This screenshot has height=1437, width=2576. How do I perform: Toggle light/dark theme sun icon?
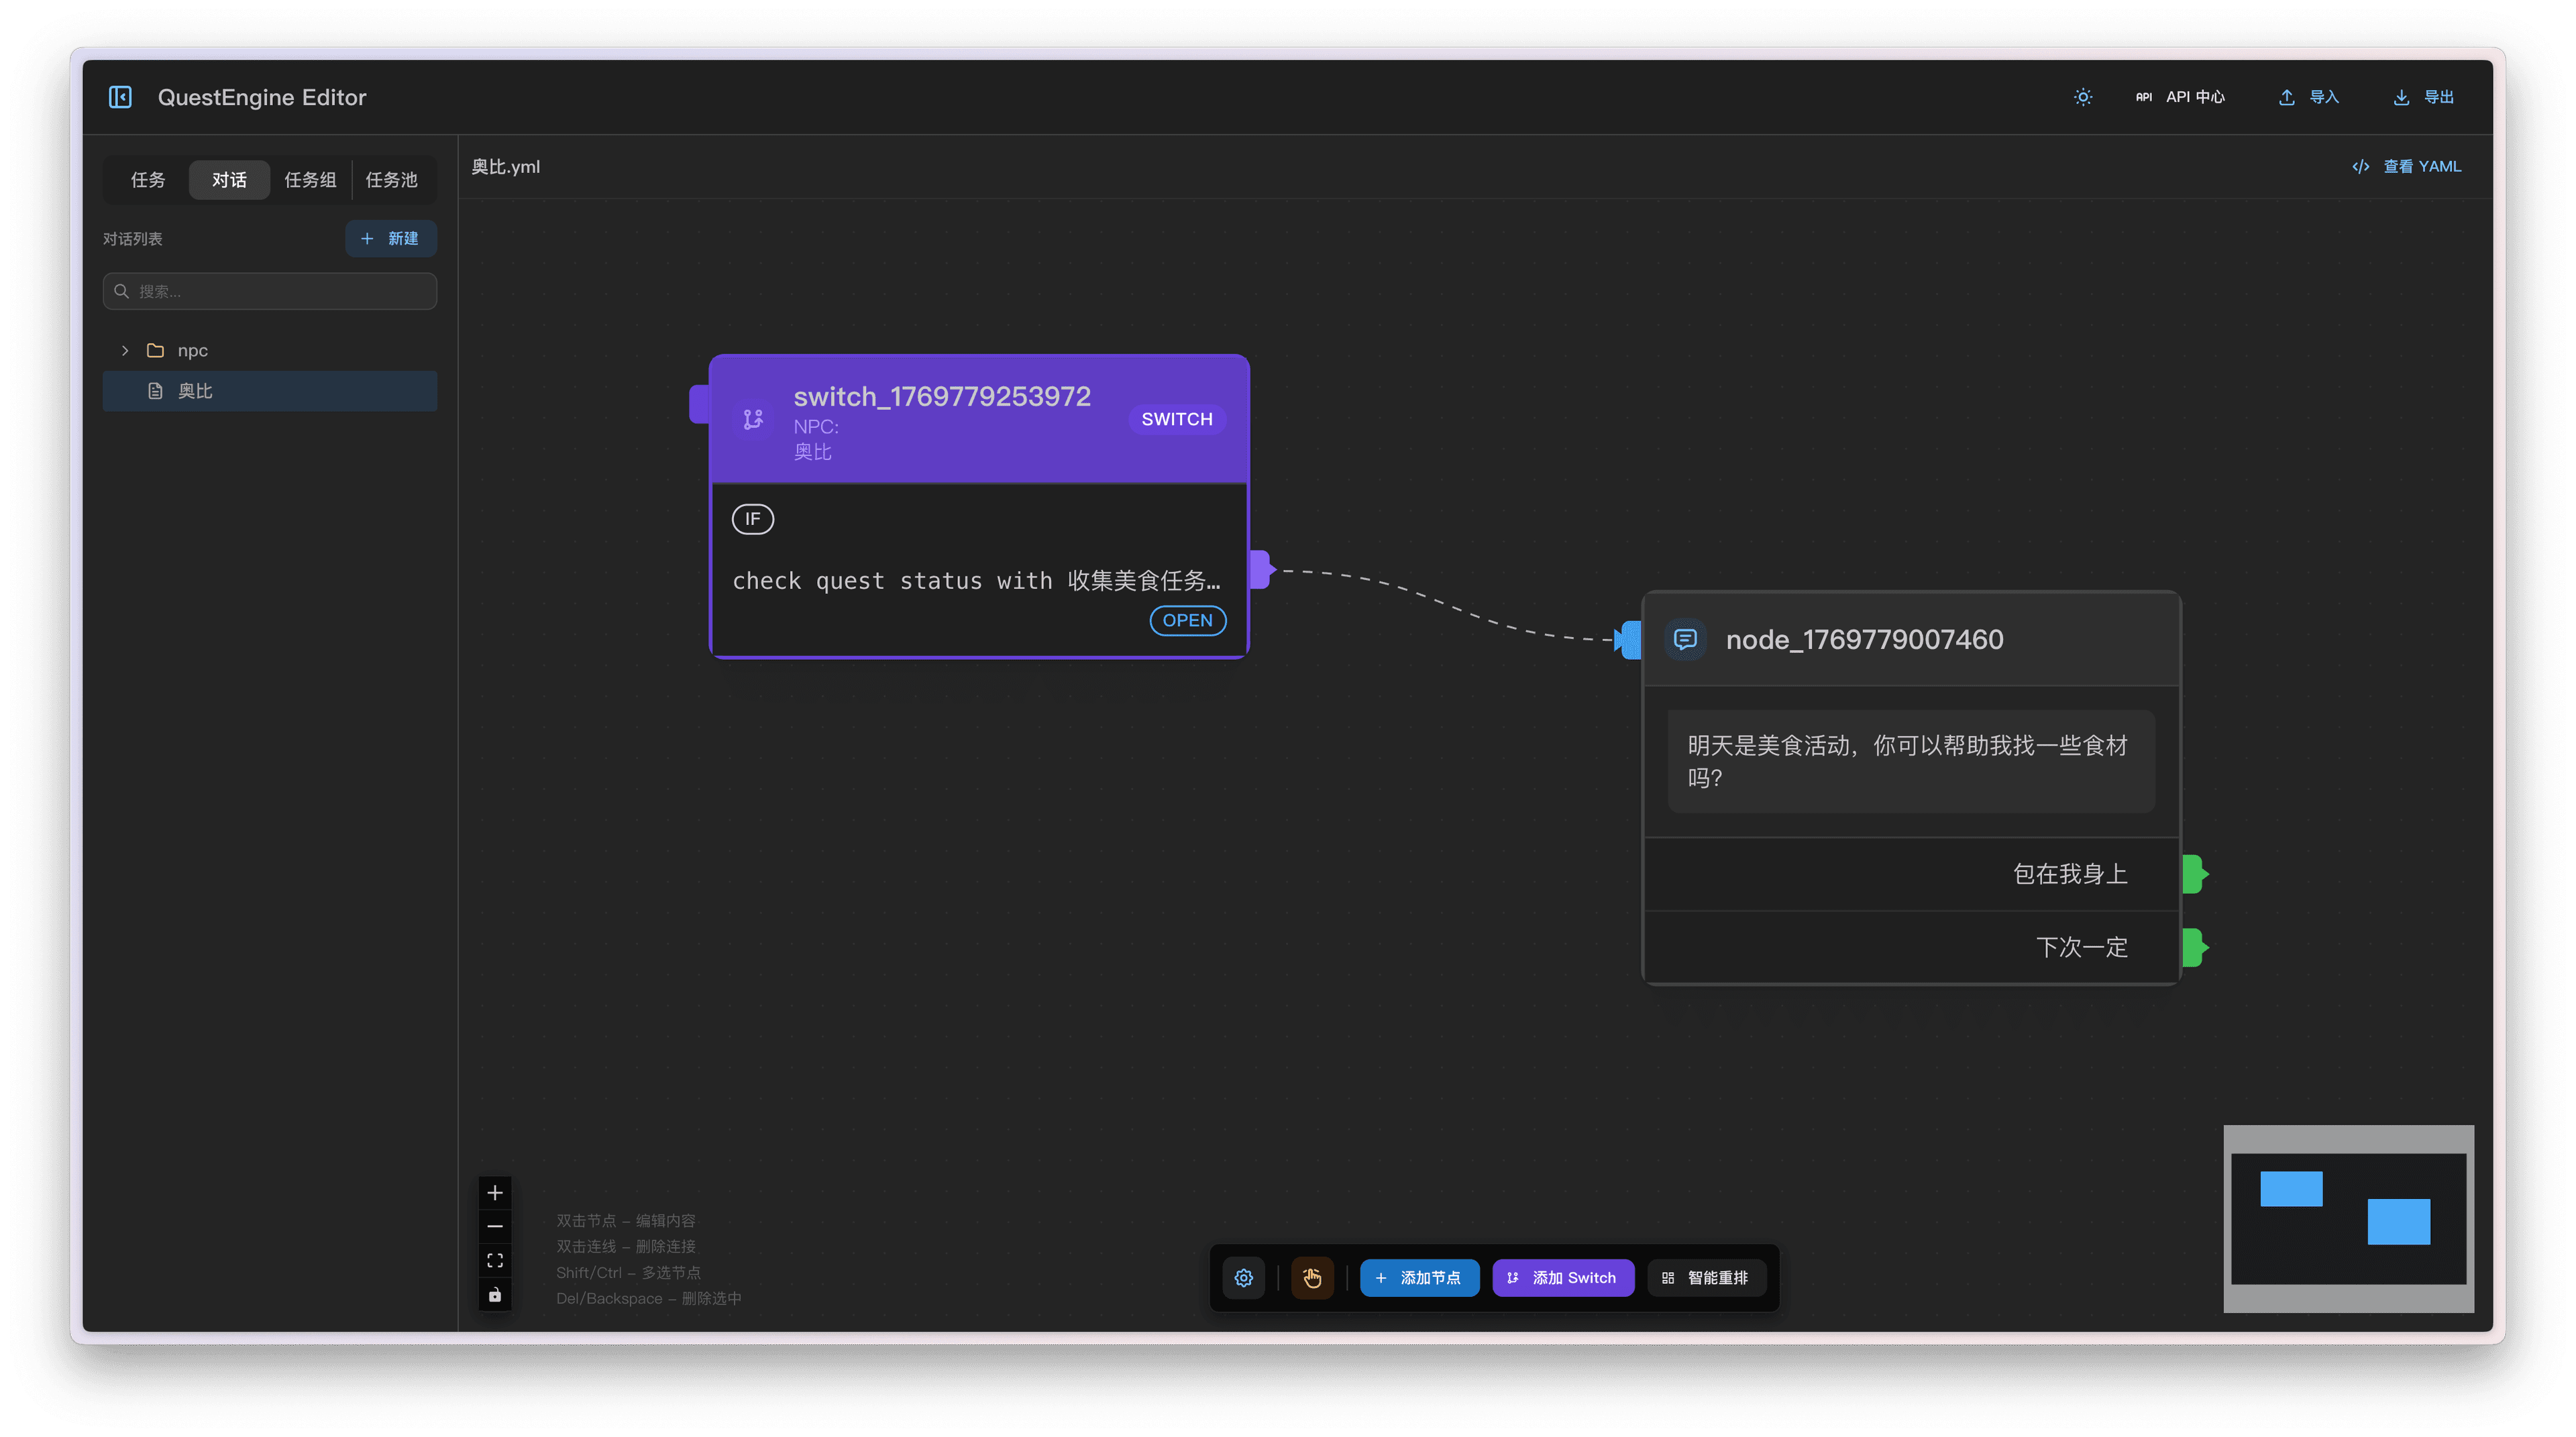coord(2083,97)
